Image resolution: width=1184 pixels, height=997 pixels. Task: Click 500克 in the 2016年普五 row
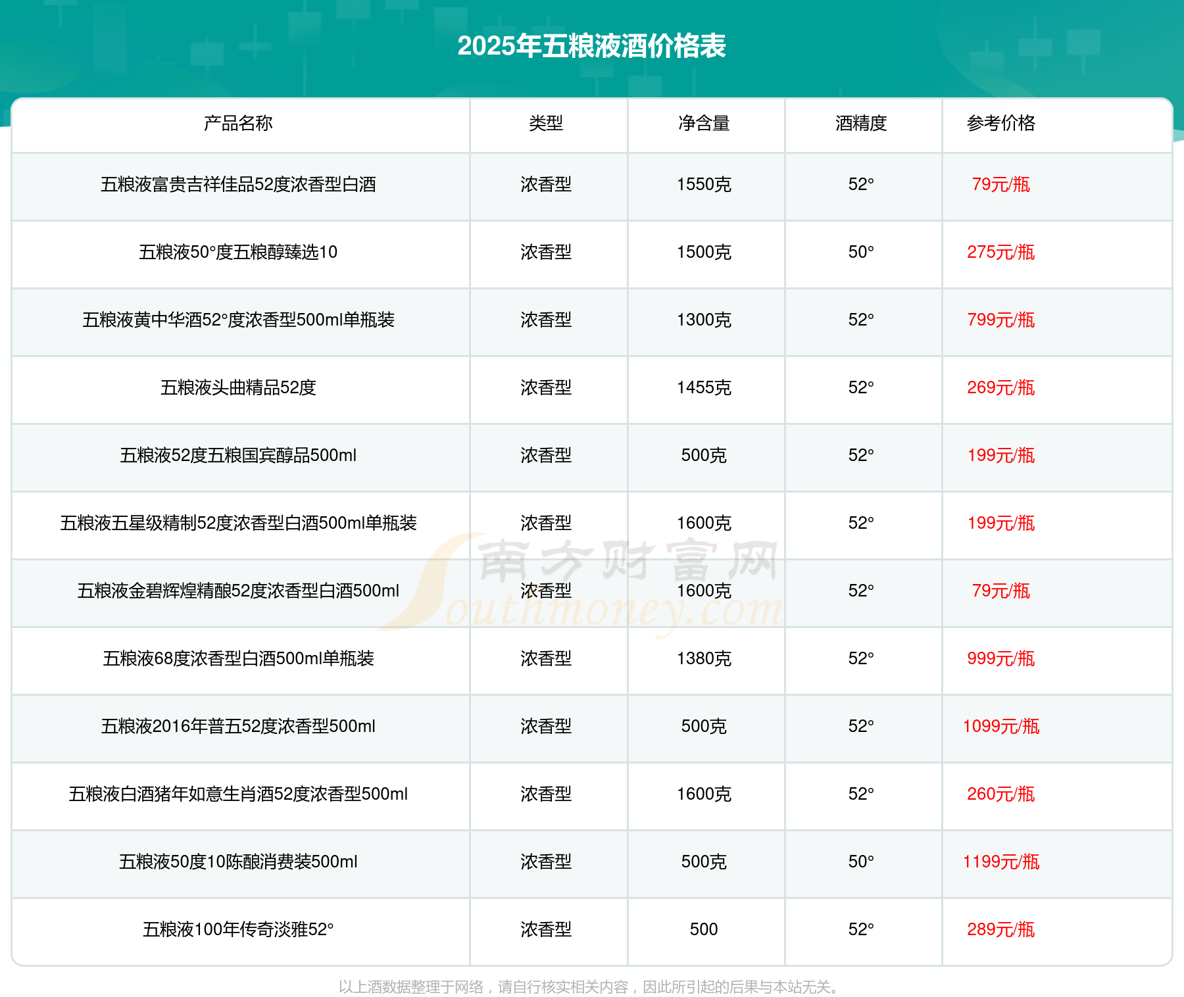pos(704,726)
